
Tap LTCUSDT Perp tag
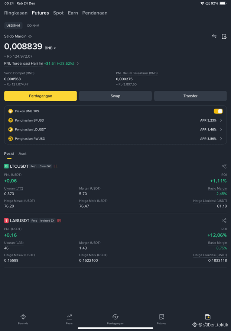[33, 166]
